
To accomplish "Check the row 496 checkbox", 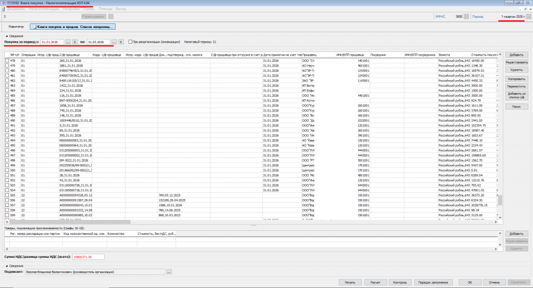I will pos(7,150).
